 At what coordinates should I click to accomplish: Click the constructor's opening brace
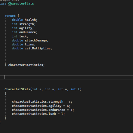[x=6, y=94]
